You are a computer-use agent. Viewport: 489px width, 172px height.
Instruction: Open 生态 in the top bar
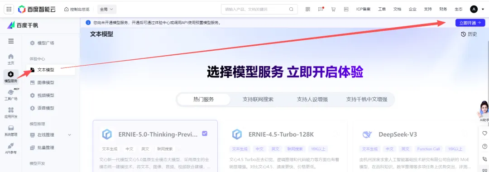coord(458,10)
